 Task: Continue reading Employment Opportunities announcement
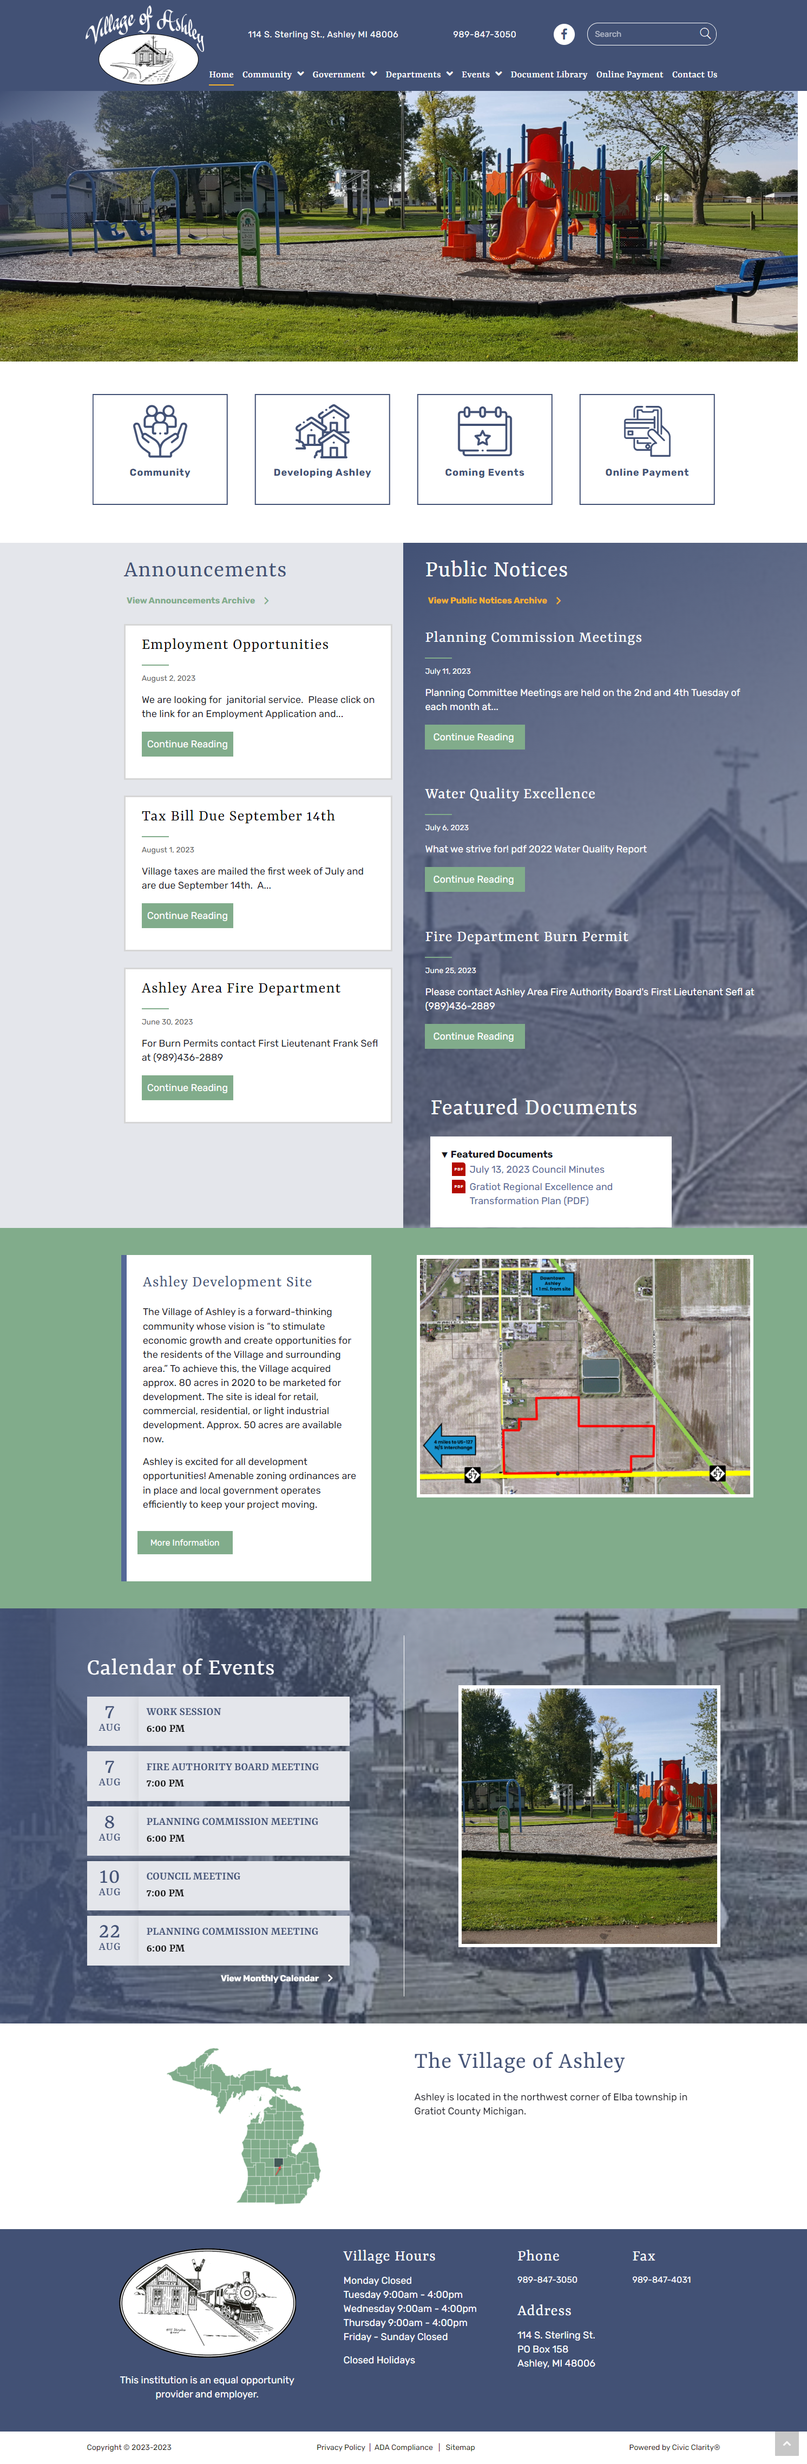187,744
